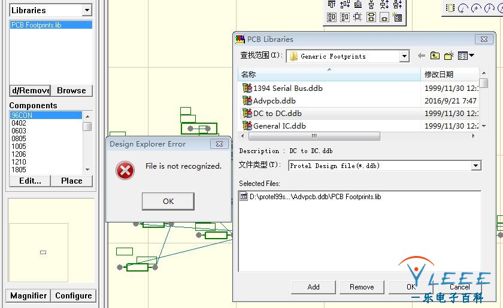
Task: Click the move to grid icon
Action: pos(358,17)
